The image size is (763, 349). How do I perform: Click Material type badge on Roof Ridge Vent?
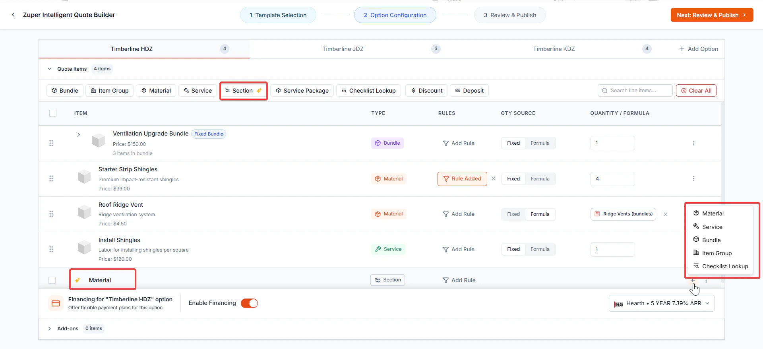389,214
